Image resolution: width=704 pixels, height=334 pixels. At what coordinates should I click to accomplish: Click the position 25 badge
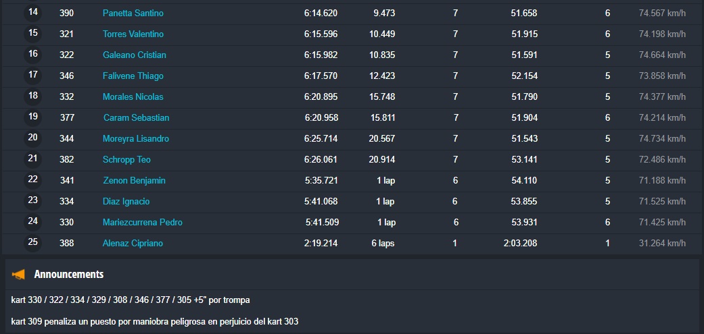pos(33,242)
